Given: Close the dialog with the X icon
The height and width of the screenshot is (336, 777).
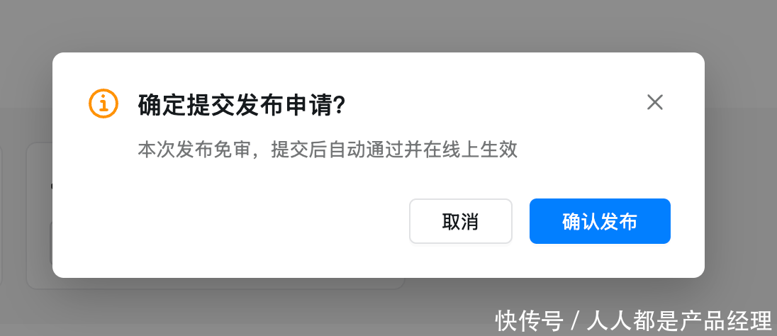Looking at the screenshot, I should coord(654,103).
